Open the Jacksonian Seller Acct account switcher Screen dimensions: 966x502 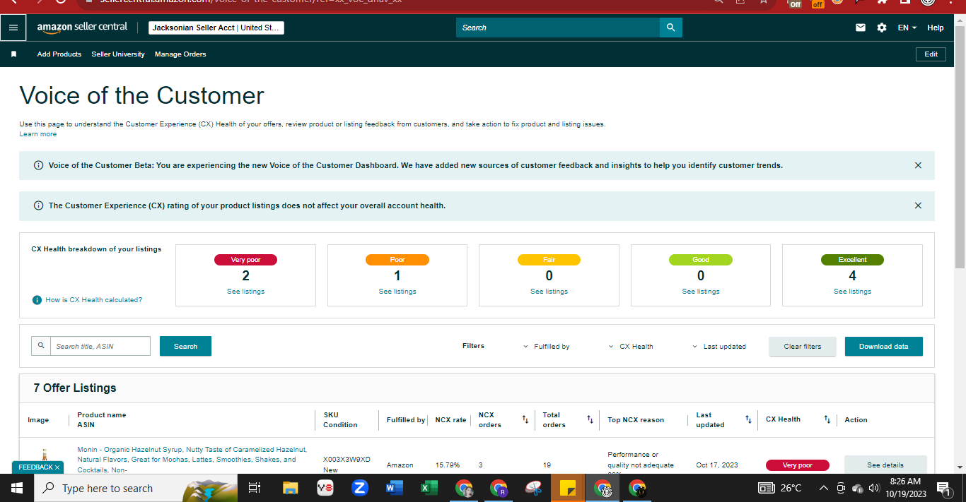(216, 28)
